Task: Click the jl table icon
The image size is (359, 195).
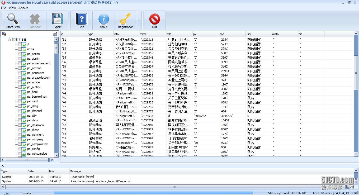Action: (x=24, y=44)
